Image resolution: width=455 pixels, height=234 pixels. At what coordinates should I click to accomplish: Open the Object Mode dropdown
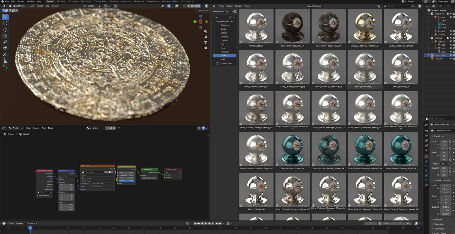[x=18, y=6]
